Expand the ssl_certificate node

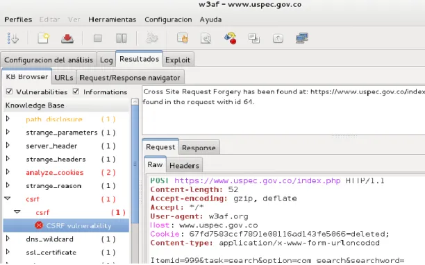8,251
